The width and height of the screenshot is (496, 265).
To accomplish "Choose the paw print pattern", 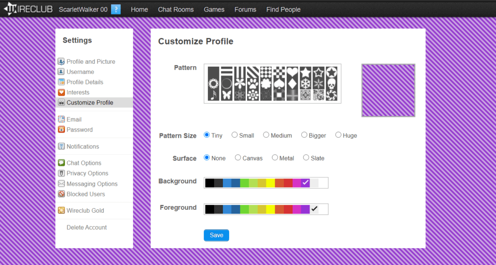I will 253,84.
